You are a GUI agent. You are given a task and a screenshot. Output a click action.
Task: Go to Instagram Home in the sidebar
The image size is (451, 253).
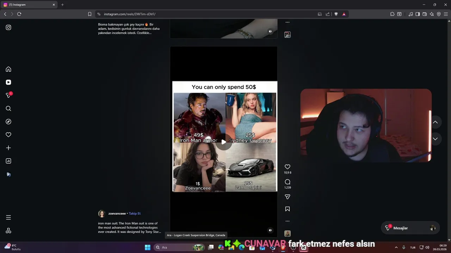click(8, 69)
